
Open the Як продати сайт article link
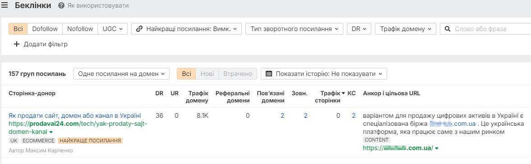coord(75,116)
